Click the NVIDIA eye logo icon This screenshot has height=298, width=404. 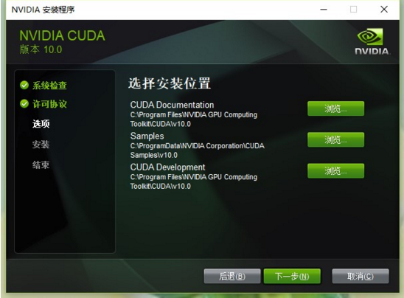[370, 37]
